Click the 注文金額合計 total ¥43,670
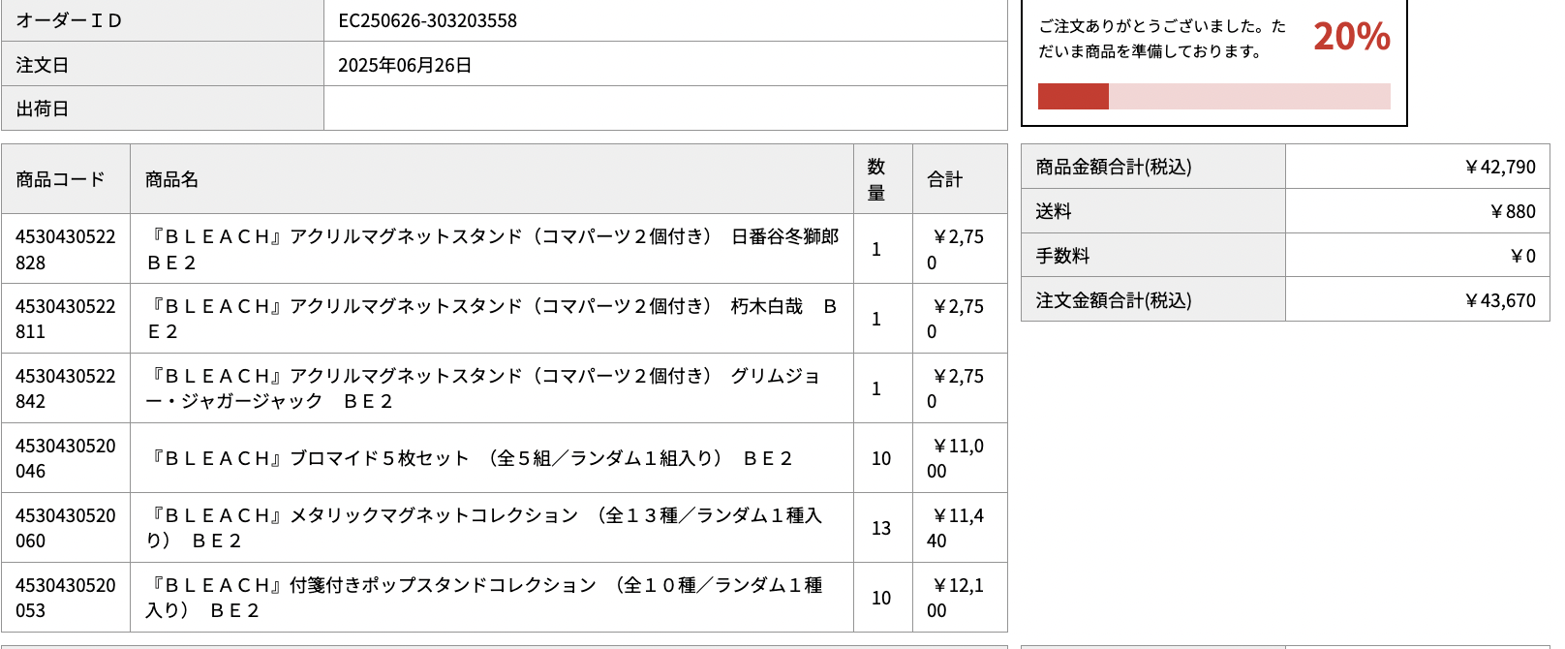This screenshot has width=1565, height=649. point(1499,300)
